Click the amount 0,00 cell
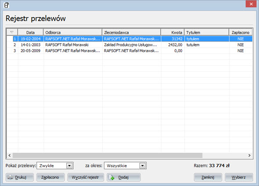Screen dimensions: 259x186 173,51
